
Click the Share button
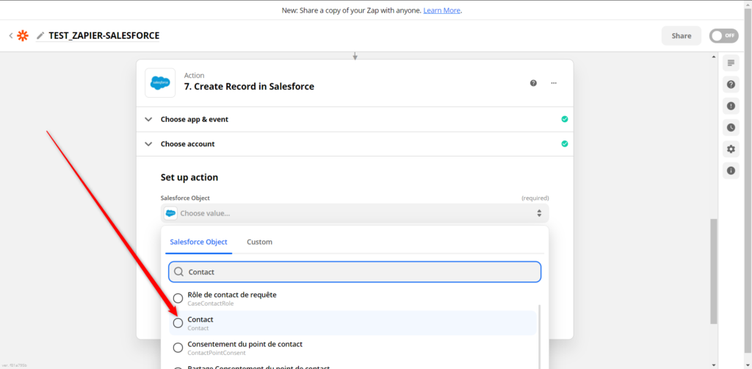[x=681, y=35]
